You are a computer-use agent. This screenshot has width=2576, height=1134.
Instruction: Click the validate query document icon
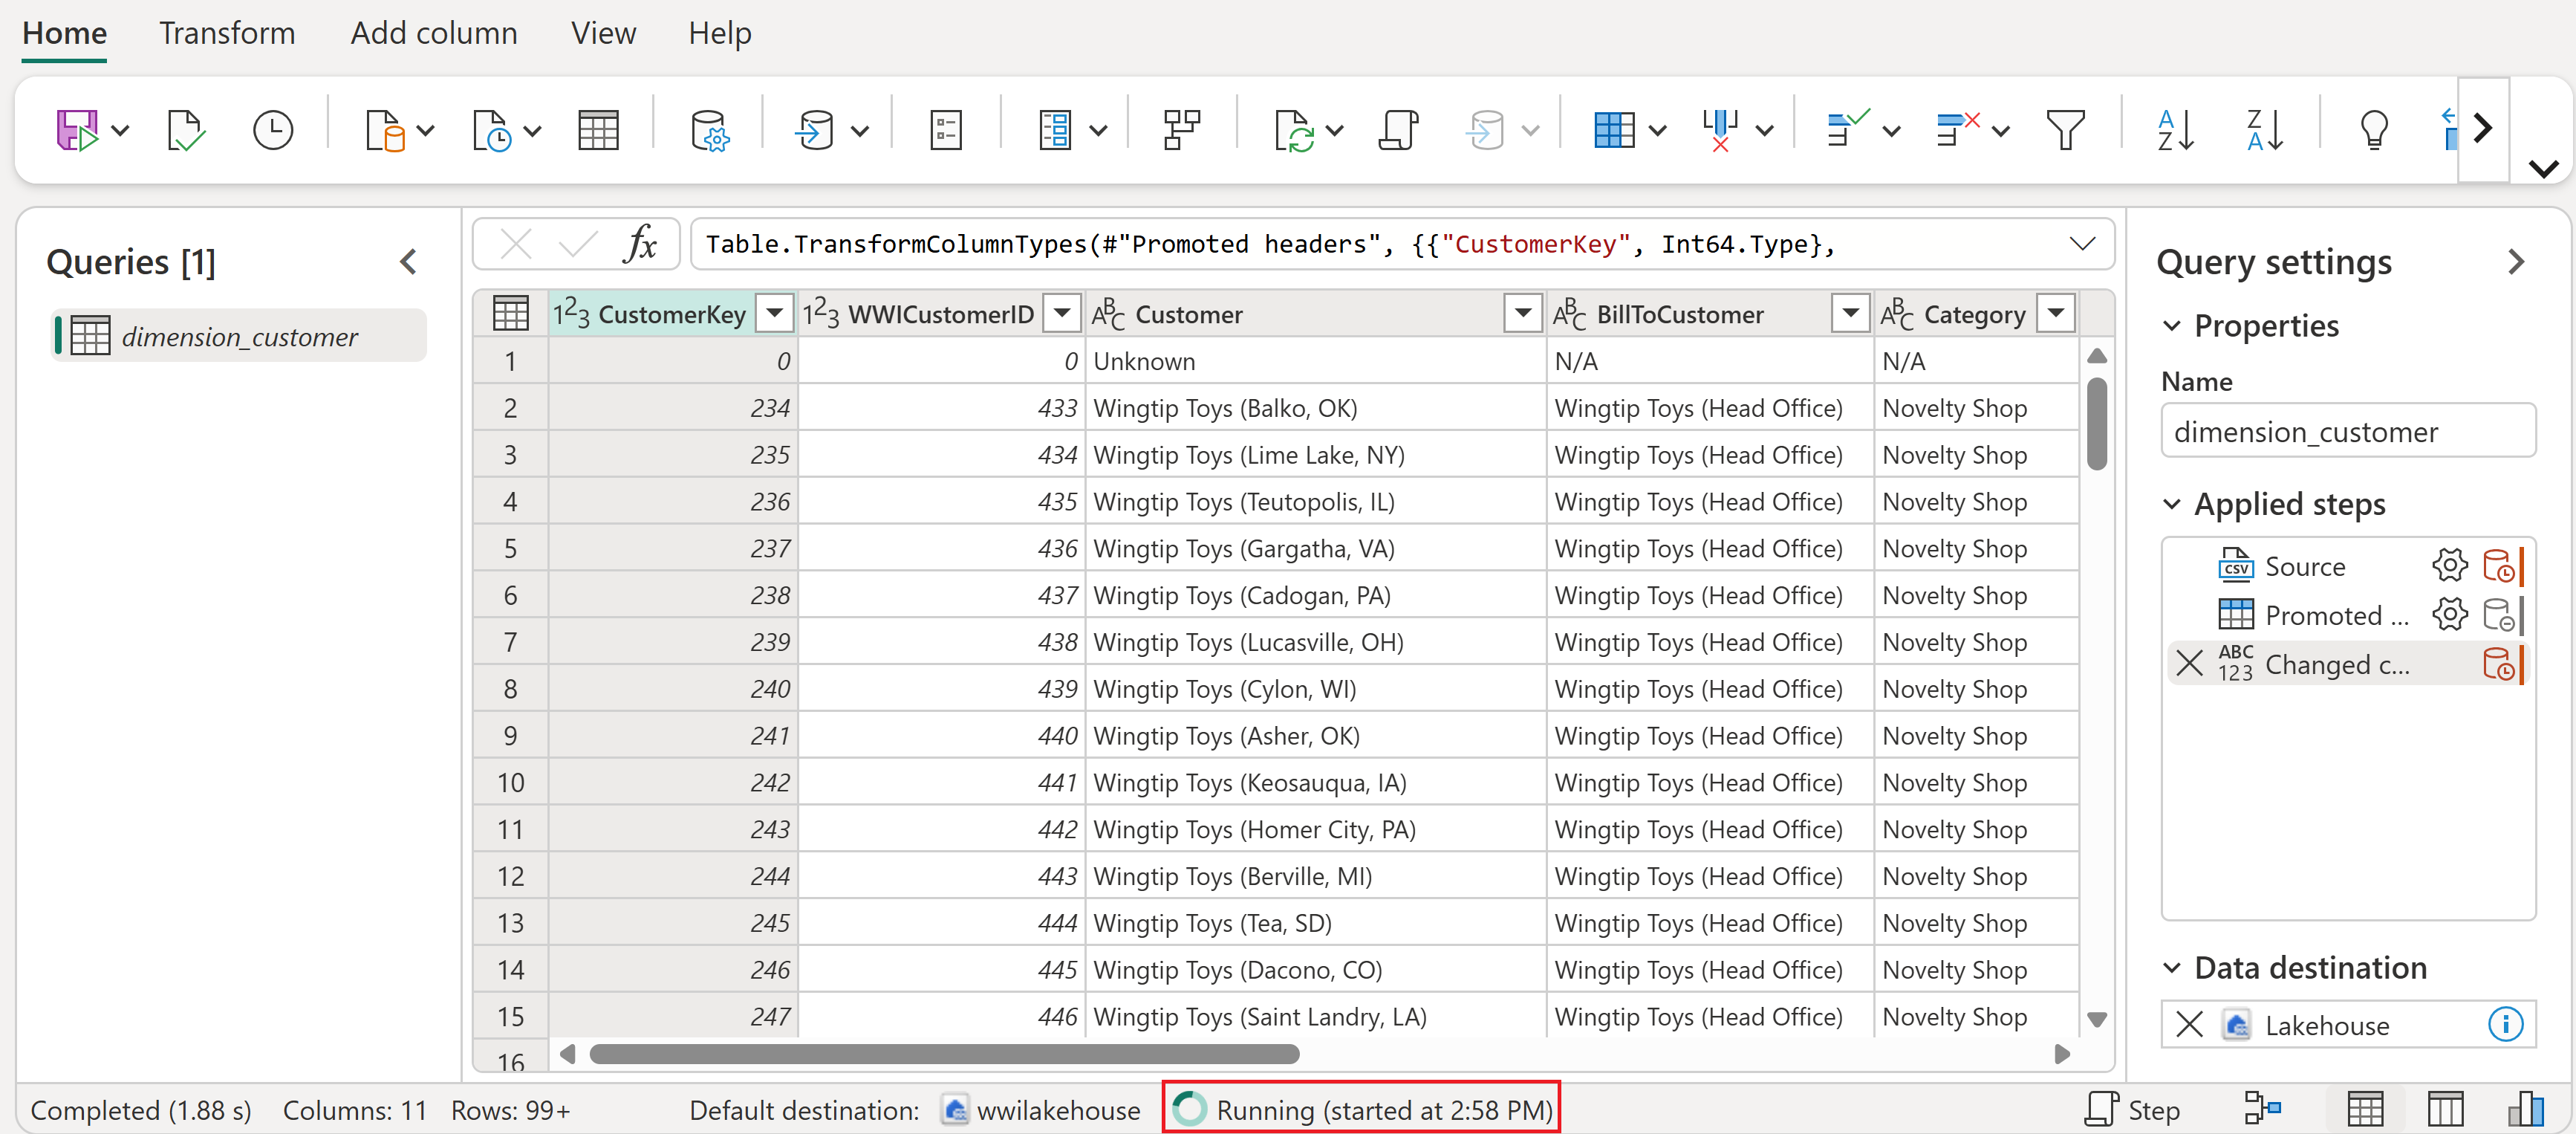(186, 130)
